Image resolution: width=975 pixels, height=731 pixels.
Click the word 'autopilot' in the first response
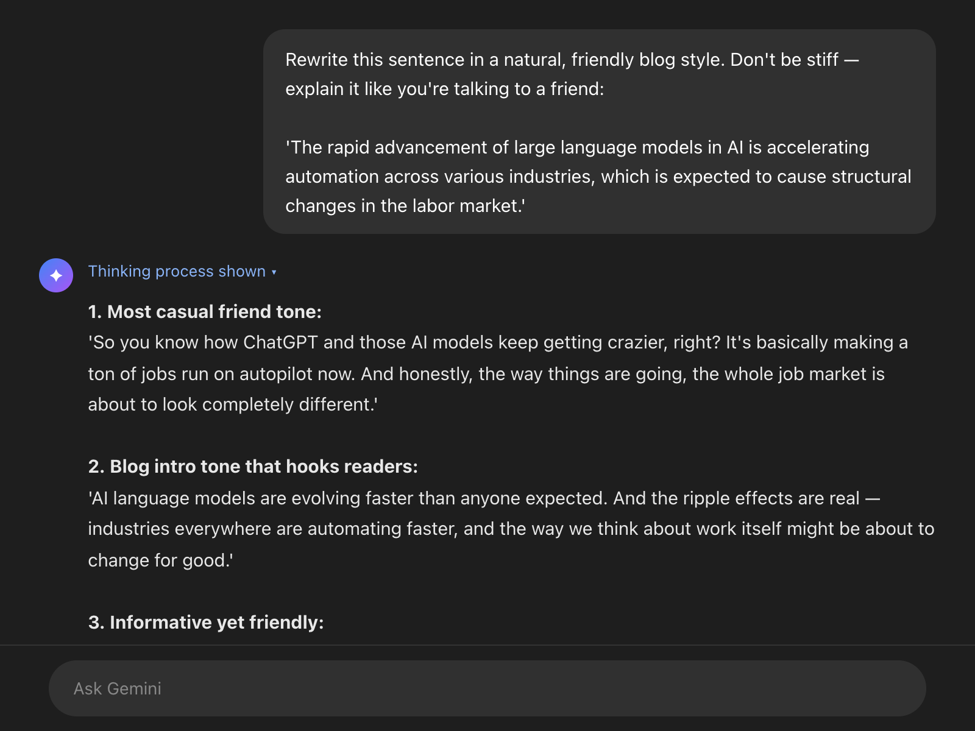[x=278, y=374]
